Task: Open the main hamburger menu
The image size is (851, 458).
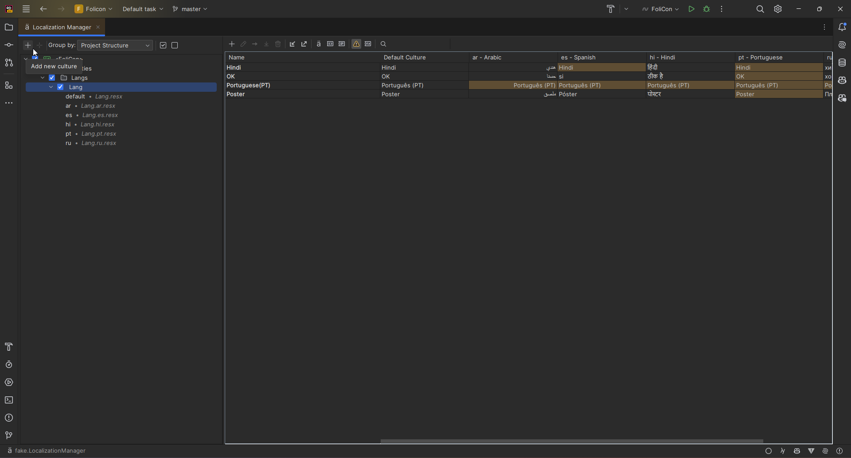Action: pos(26,9)
